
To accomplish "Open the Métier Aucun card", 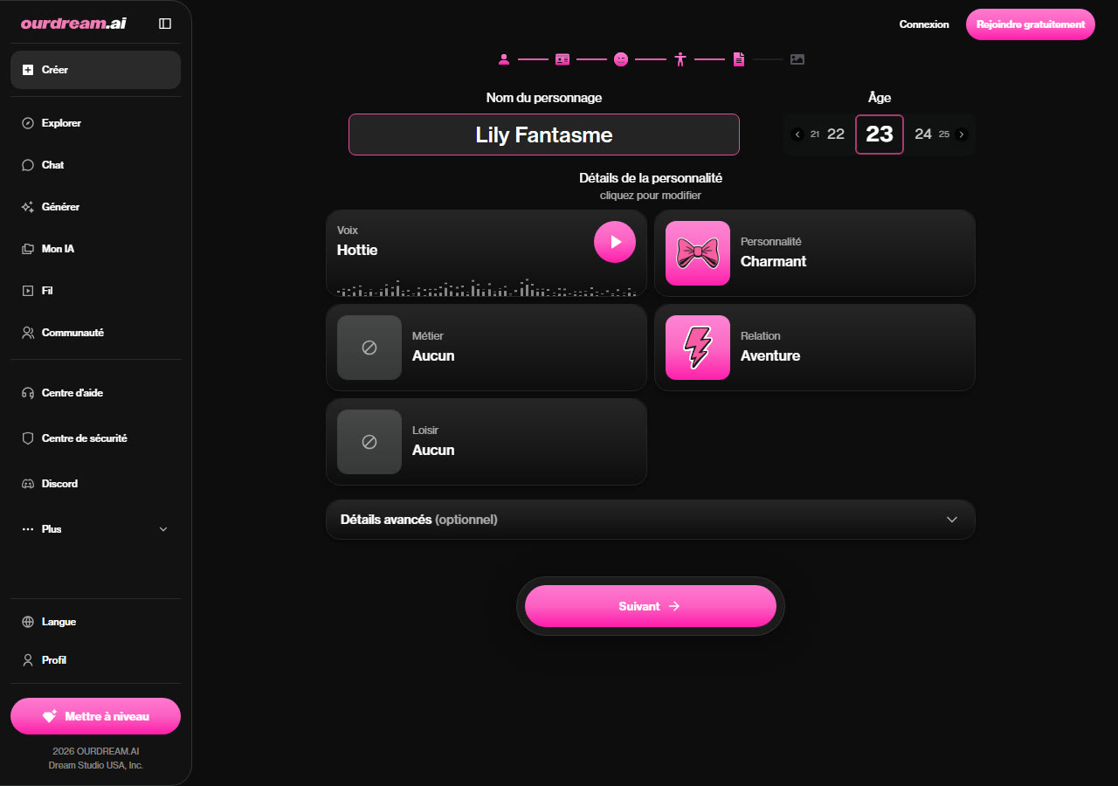I will pos(487,348).
